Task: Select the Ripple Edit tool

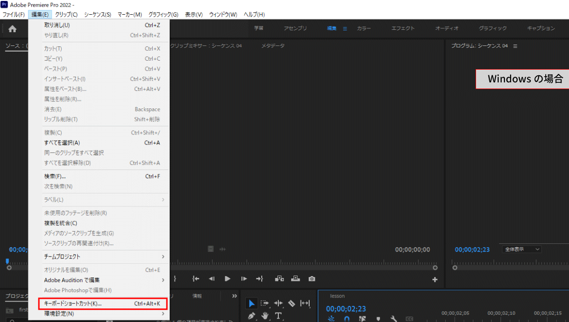Action: [x=278, y=303]
